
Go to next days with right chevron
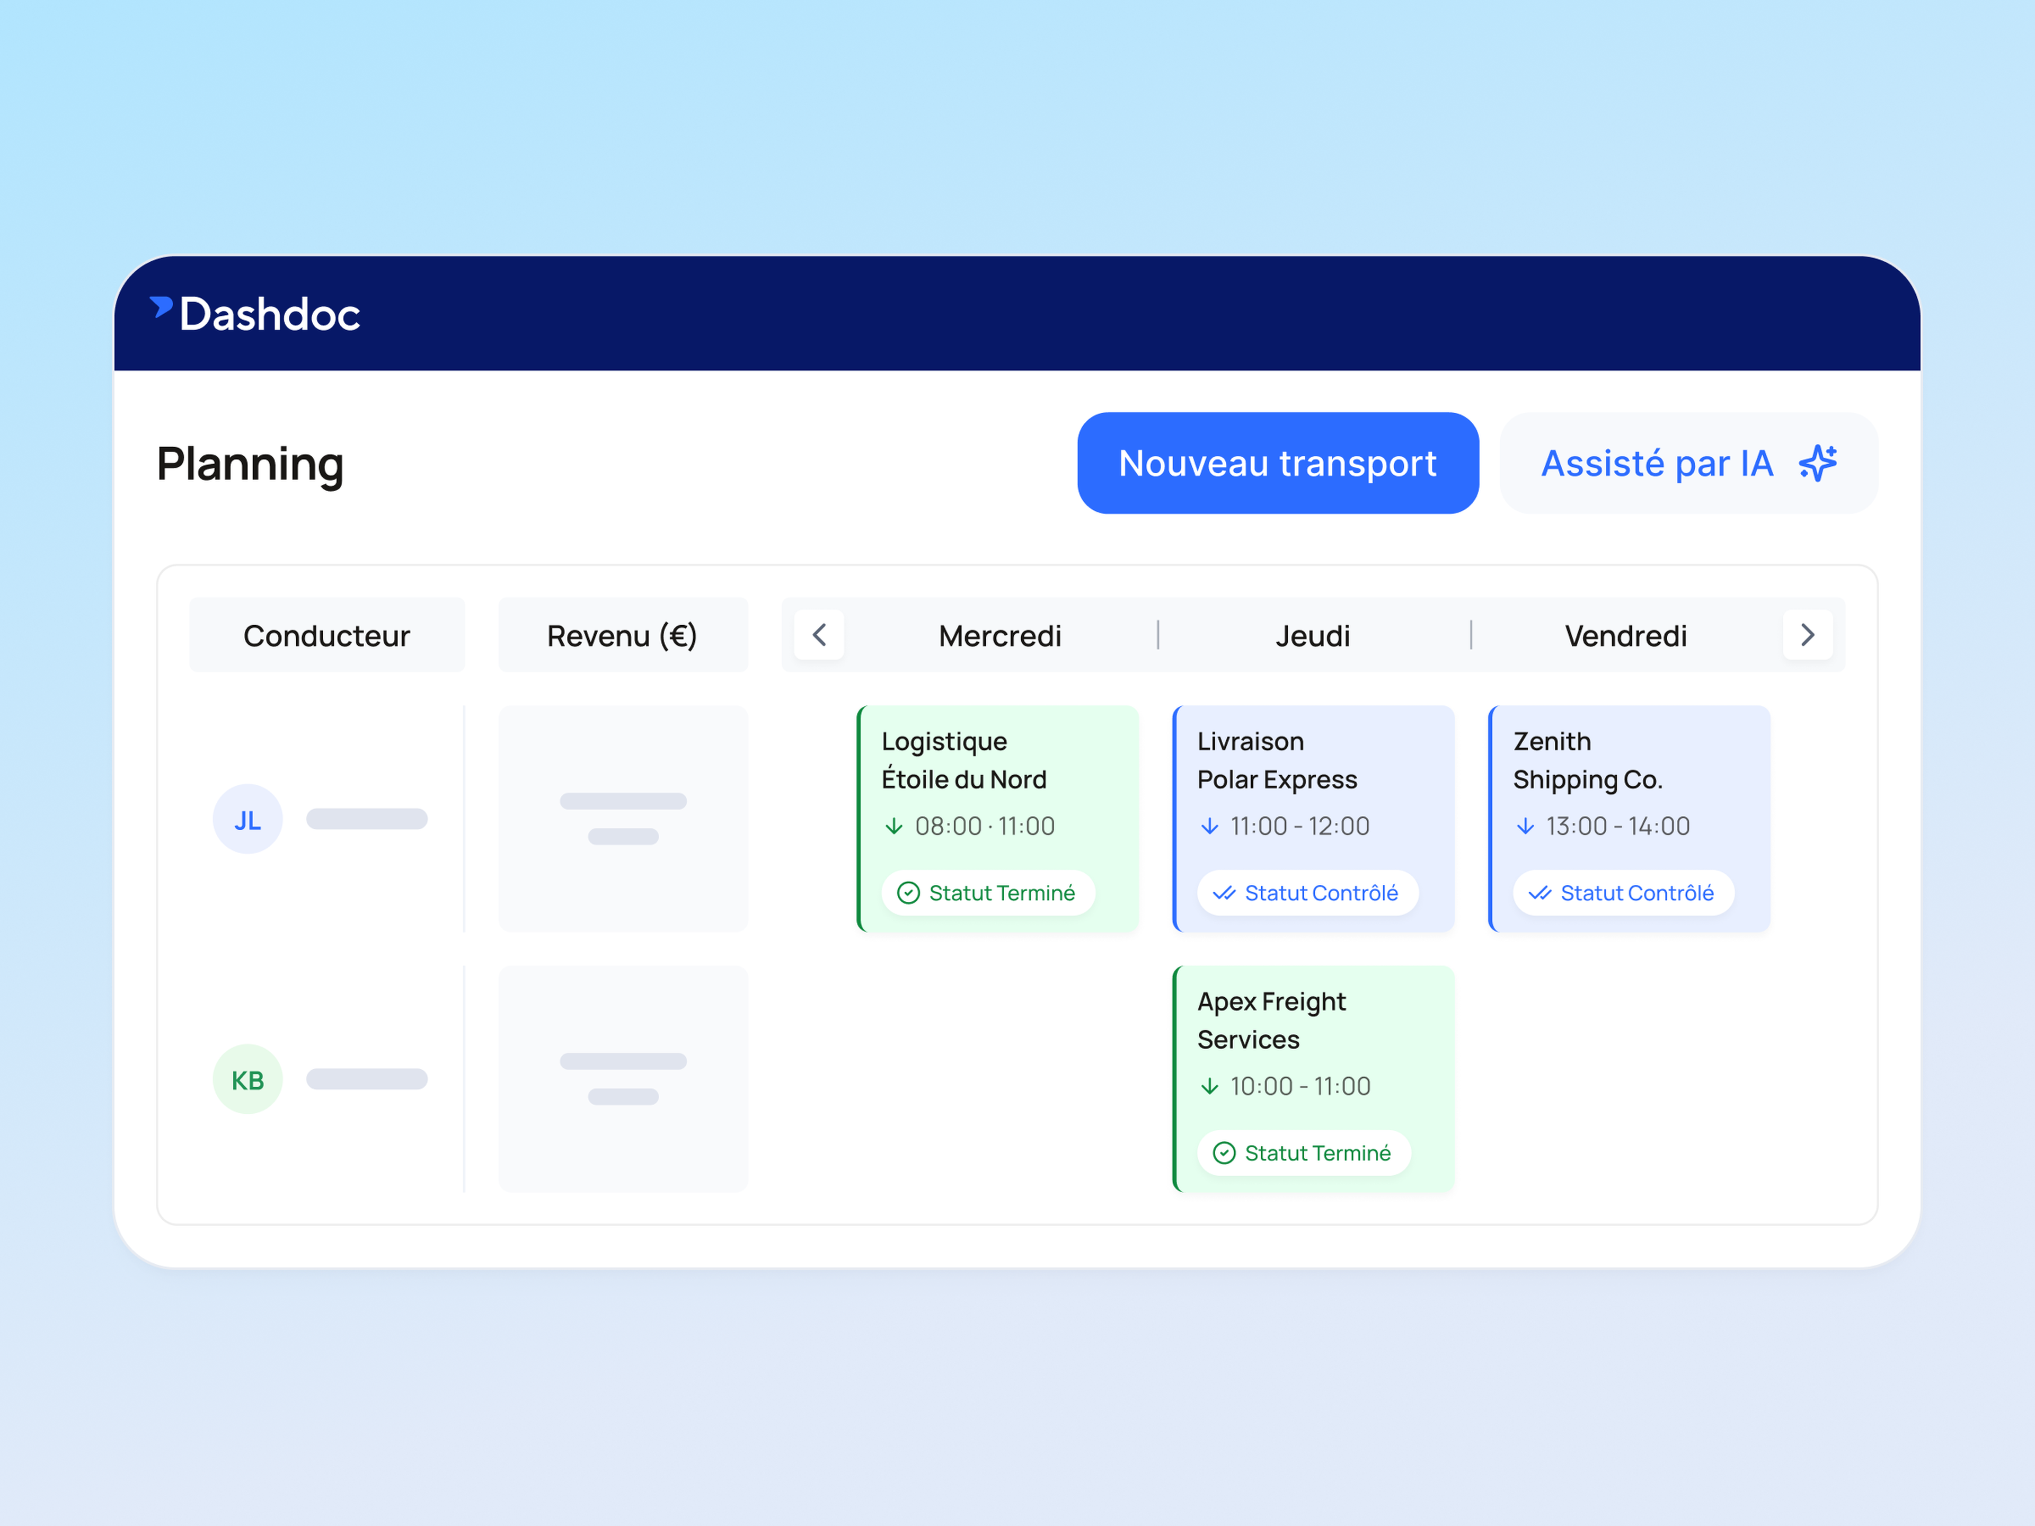coord(1808,635)
